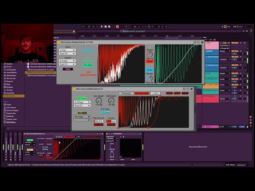Click the bottom-left envelope breakpoint

tap(118, 128)
